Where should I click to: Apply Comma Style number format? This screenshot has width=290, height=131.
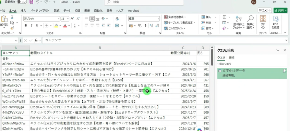click(x=145, y=26)
